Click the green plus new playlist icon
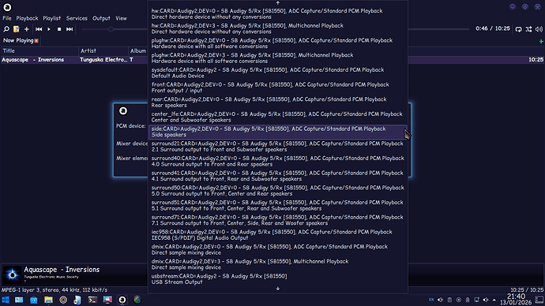 tap(541, 41)
